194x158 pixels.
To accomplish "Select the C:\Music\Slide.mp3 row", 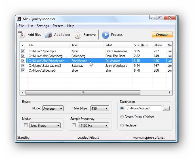I will coord(96,70).
